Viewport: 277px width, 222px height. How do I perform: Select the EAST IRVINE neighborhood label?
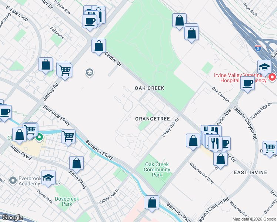coord(250,172)
